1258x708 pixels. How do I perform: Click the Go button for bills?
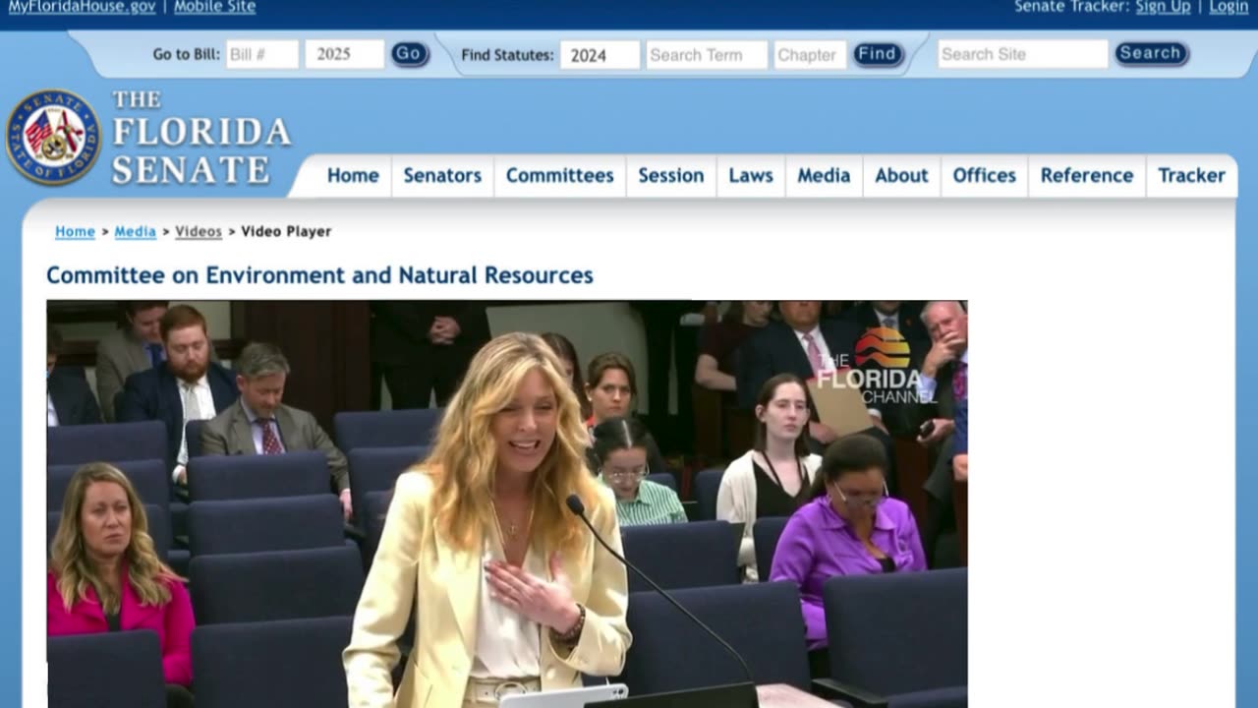click(x=410, y=54)
